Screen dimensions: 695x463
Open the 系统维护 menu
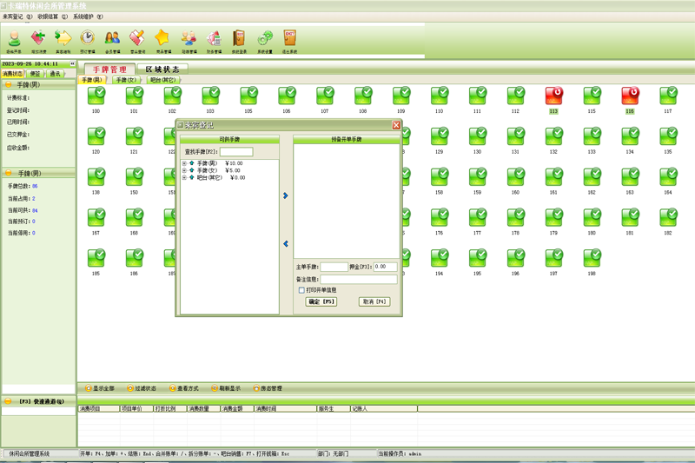point(87,17)
